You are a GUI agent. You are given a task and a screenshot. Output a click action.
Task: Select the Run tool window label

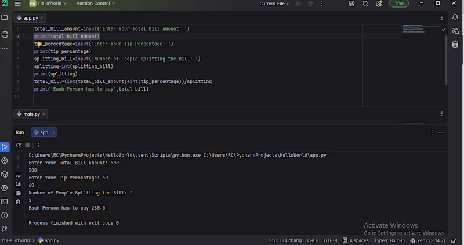point(20,132)
